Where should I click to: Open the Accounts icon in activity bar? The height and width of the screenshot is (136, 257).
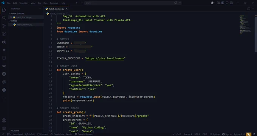click(4, 121)
